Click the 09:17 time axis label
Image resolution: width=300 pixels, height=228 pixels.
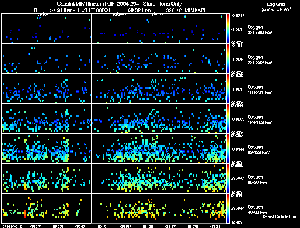tap(170, 226)
